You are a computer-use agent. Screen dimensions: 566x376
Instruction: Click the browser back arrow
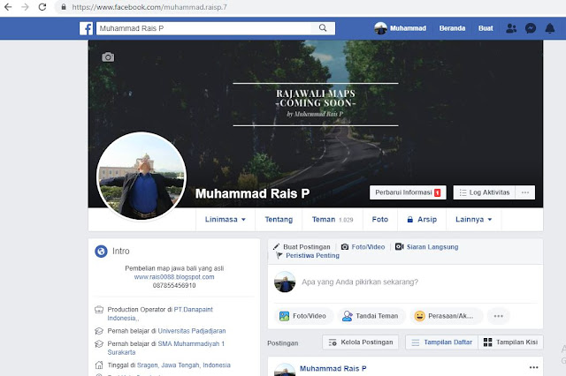click(8, 7)
